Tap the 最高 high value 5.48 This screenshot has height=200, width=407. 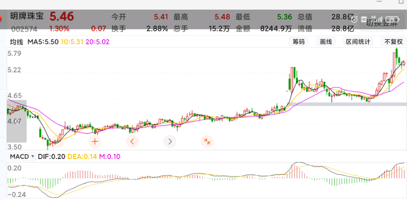click(x=222, y=17)
